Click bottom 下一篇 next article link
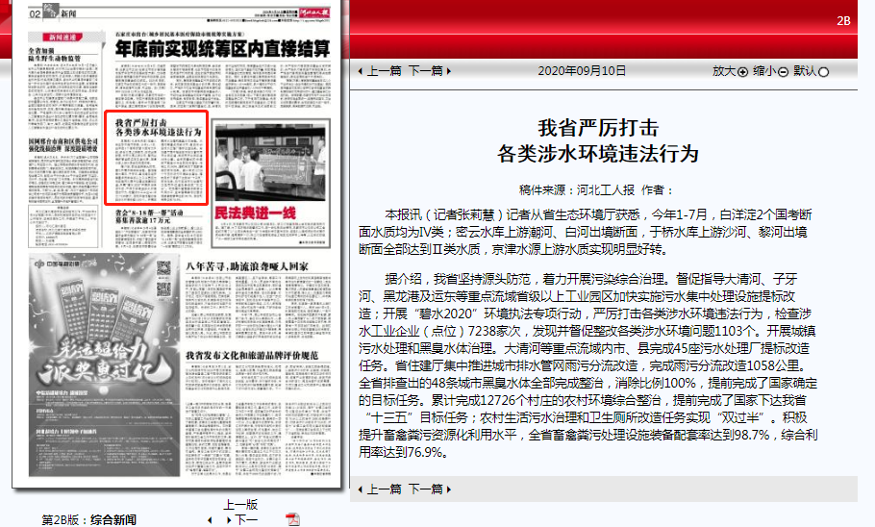The height and width of the screenshot is (527, 875). point(426,489)
